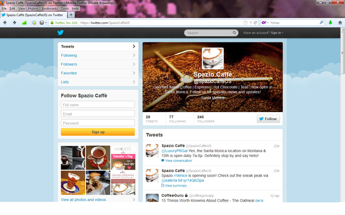
Task: Click the Yahoo search magnifier icon
Action: pos(322,23)
